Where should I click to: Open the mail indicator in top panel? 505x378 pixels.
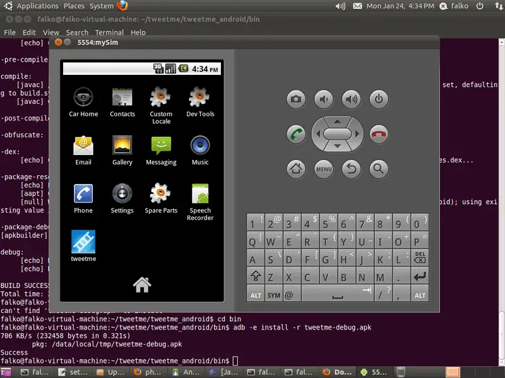[x=357, y=6]
